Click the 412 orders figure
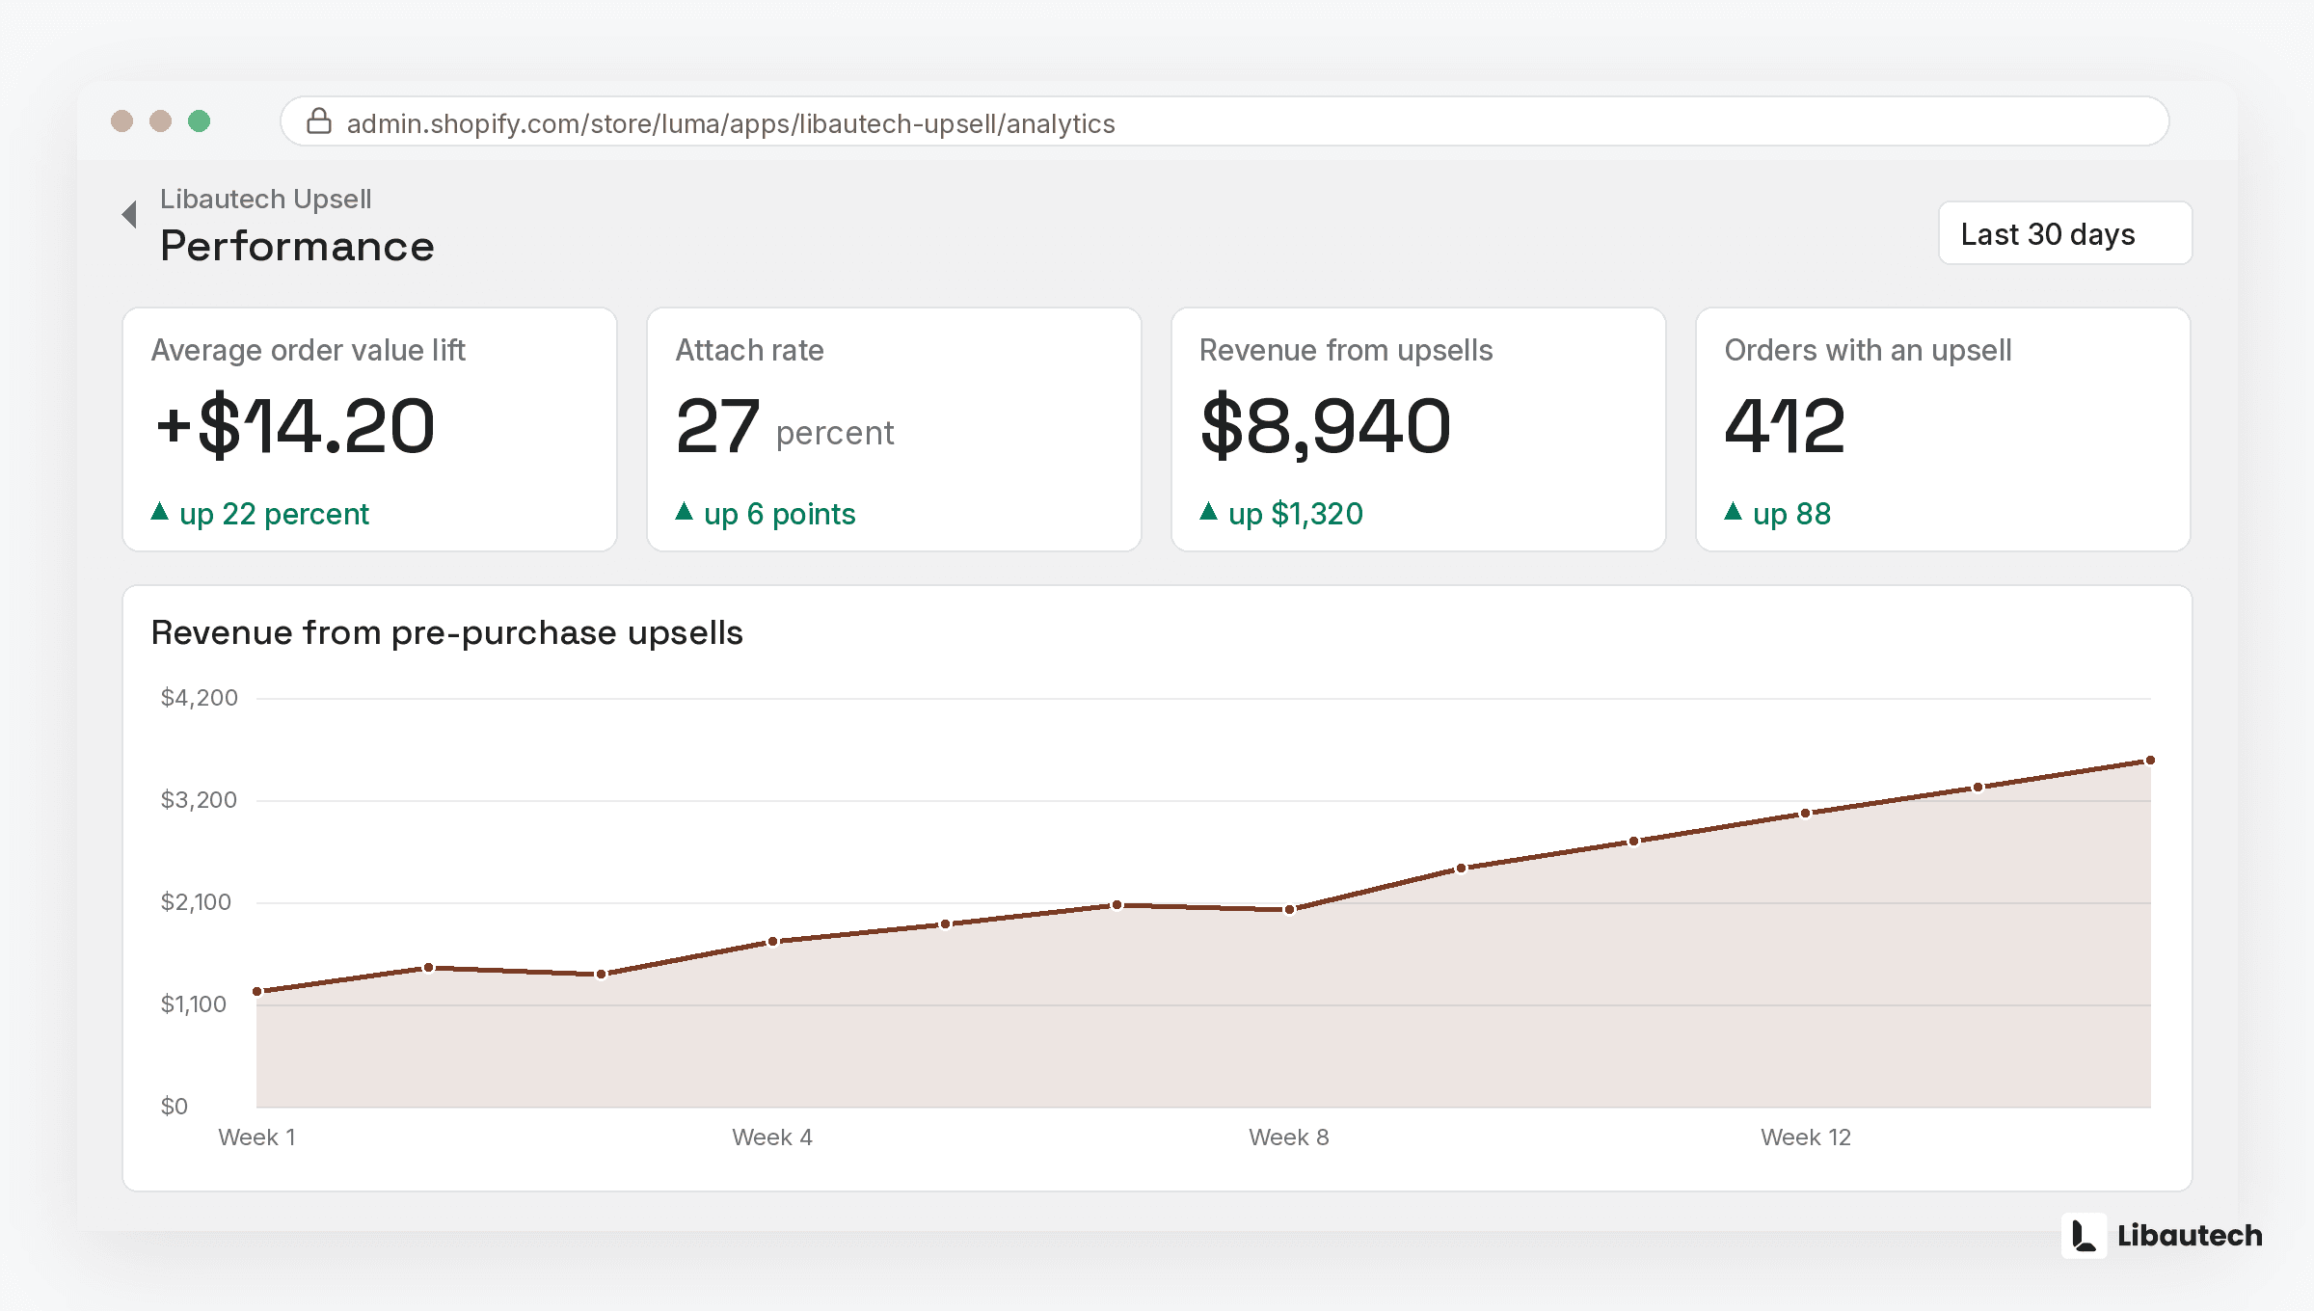The height and width of the screenshot is (1311, 2314). pyautogui.click(x=1785, y=426)
